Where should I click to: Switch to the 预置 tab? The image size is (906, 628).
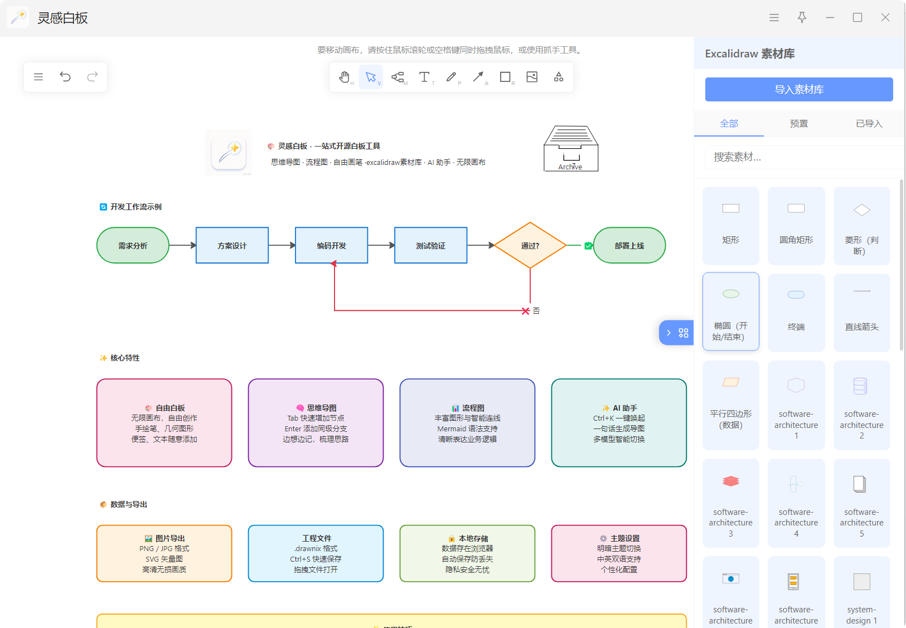pos(799,124)
